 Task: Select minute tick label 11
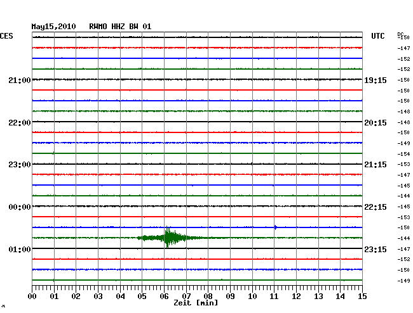(x=274, y=296)
